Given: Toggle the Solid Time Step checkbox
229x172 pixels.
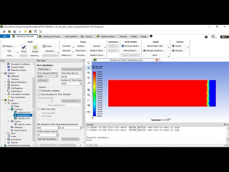Looking at the screenshot, I should [39, 109].
